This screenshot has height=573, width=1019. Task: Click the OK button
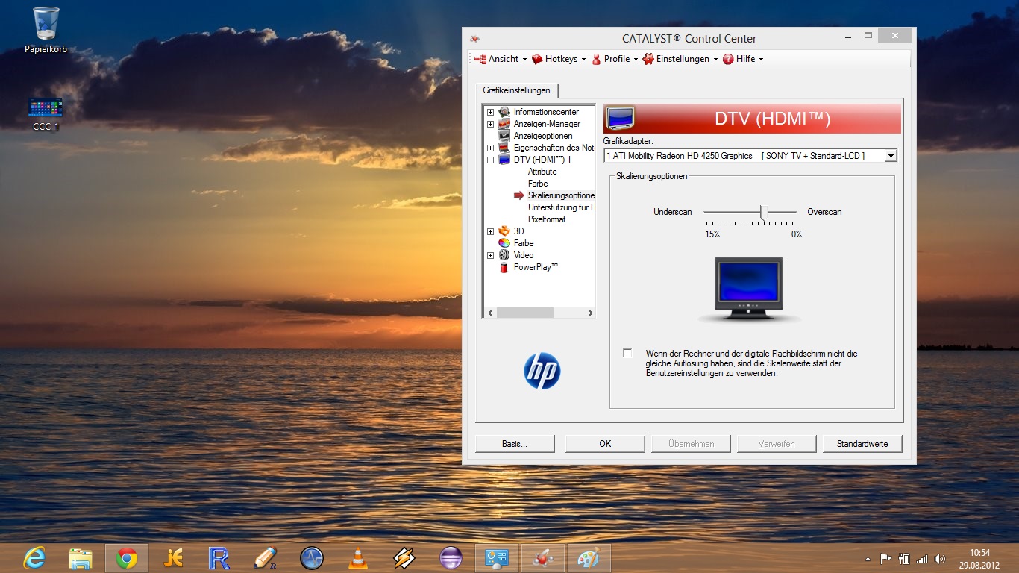[605, 444]
